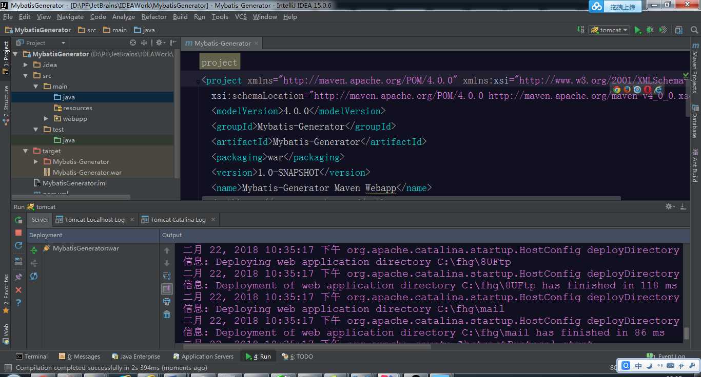
Task: Open in Safari browser icon in editor
Action: tap(637, 90)
